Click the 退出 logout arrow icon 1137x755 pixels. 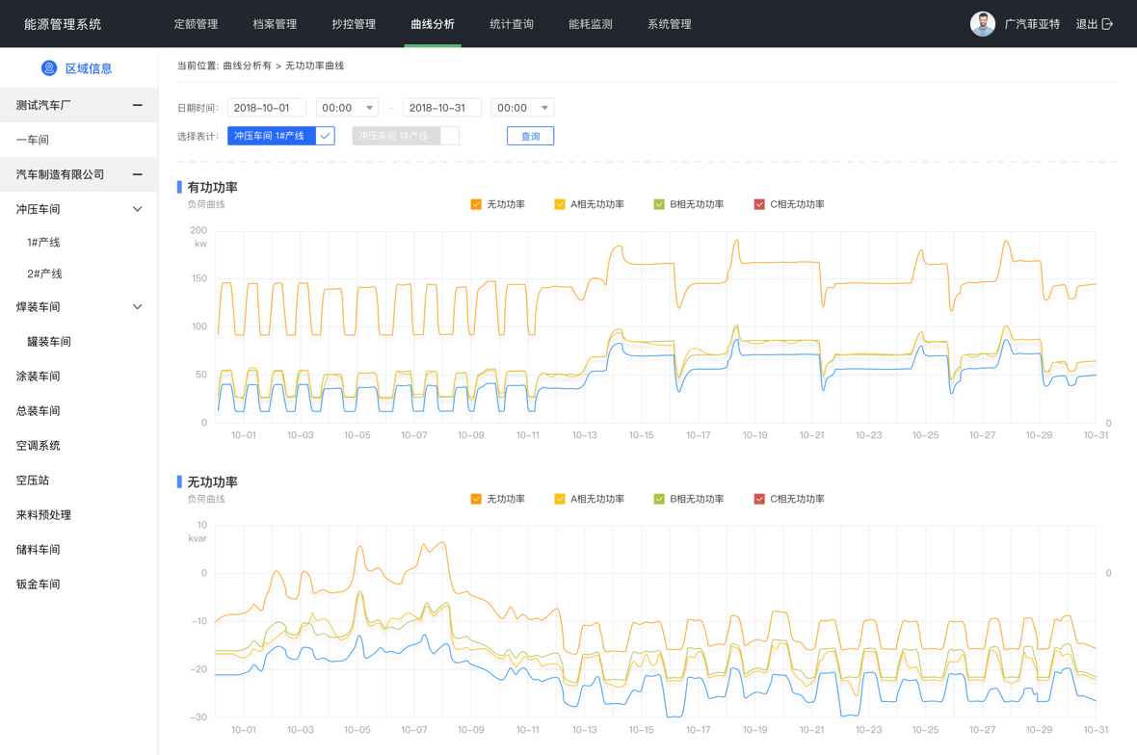pos(1107,24)
